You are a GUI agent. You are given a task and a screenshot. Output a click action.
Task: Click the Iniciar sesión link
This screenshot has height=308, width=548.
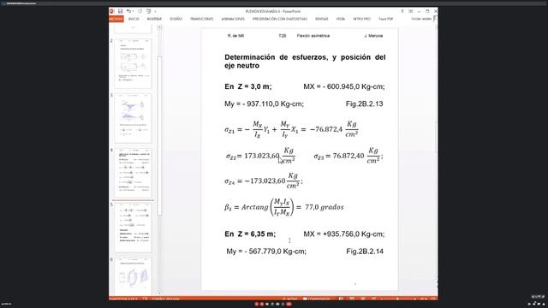click(x=421, y=19)
